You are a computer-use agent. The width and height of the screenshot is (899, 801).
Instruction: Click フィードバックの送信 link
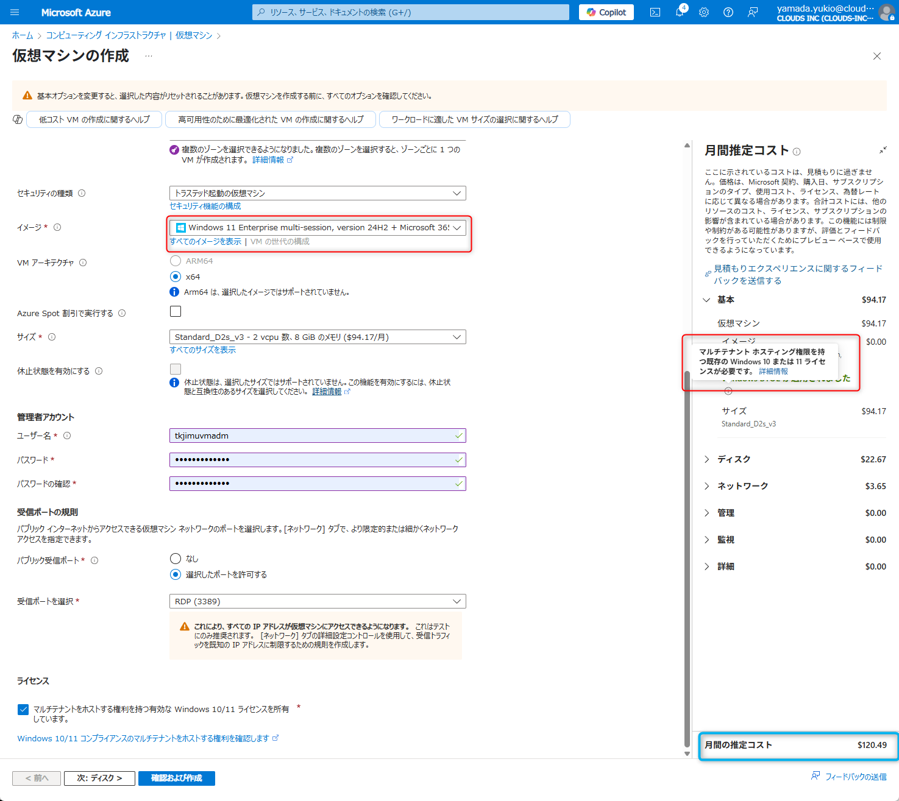pyautogui.click(x=849, y=777)
